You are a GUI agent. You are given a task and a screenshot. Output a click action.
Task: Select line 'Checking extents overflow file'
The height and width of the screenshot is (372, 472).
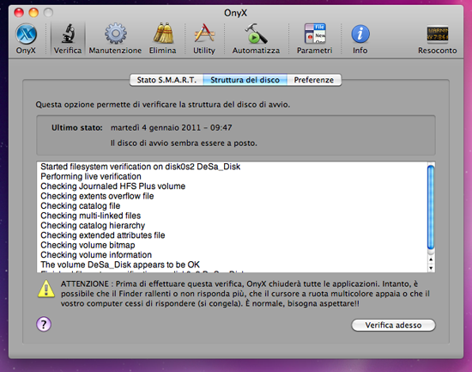[97, 196]
